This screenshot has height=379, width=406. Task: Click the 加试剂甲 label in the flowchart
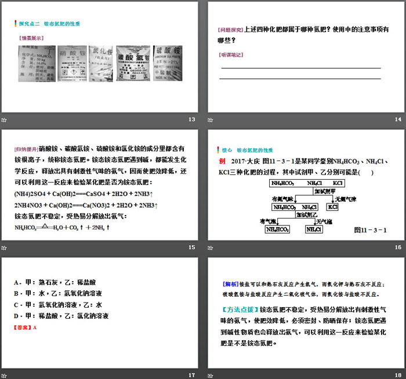pyautogui.click(x=324, y=190)
